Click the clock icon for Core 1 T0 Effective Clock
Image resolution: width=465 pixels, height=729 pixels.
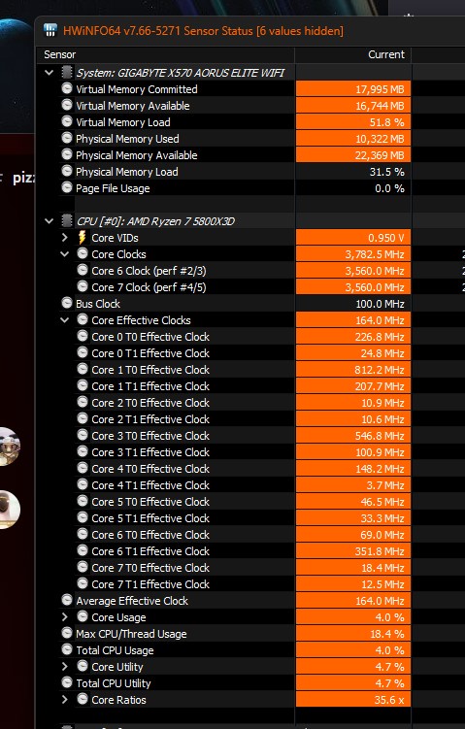tap(83, 369)
